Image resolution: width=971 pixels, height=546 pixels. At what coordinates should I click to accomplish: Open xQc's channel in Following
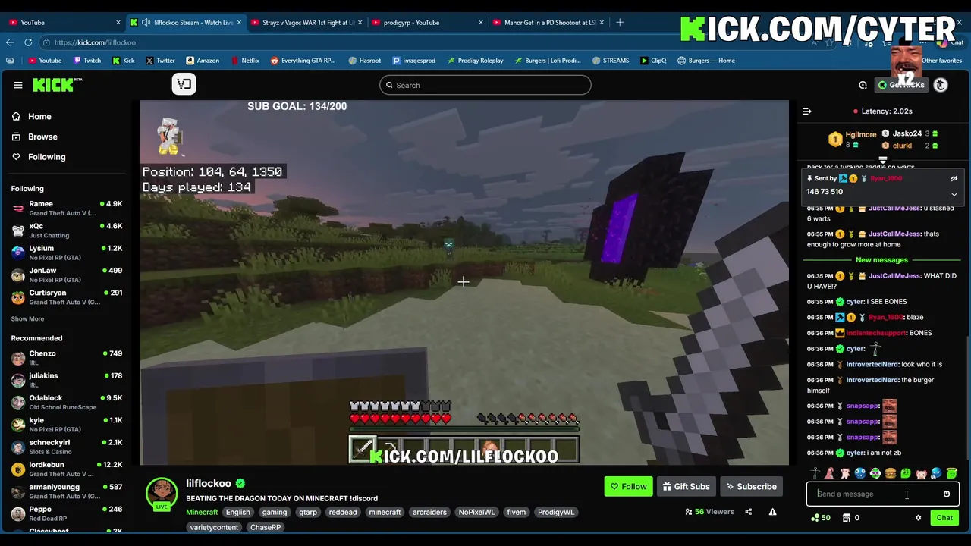(x=67, y=231)
